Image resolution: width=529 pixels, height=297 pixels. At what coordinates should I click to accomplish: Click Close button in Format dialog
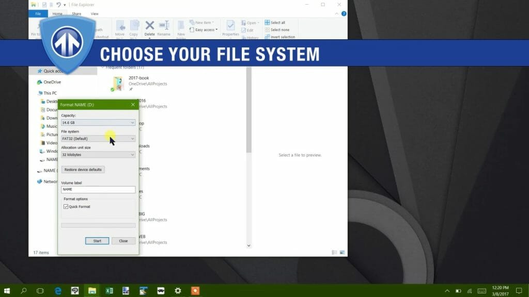[123, 241]
